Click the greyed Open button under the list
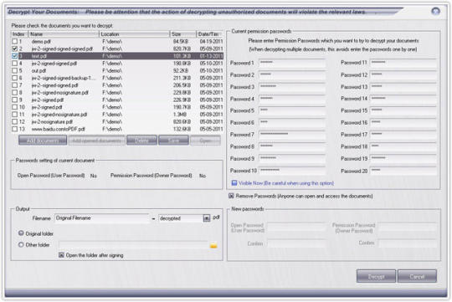 click(x=206, y=141)
